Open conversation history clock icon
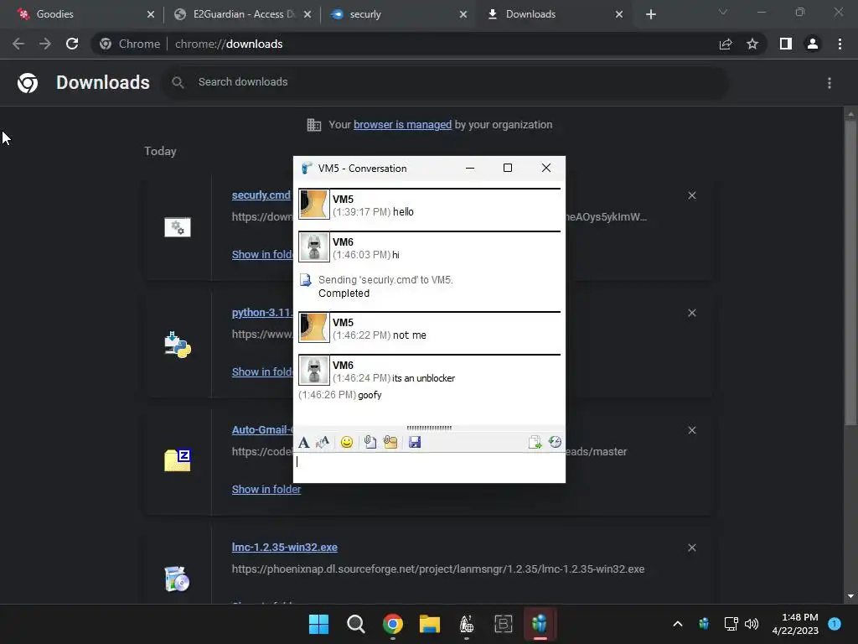Viewport: 858px width, 644px height. click(x=555, y=442)
